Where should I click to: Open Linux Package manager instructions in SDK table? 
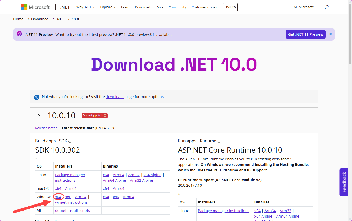click(x=70, y=177)
